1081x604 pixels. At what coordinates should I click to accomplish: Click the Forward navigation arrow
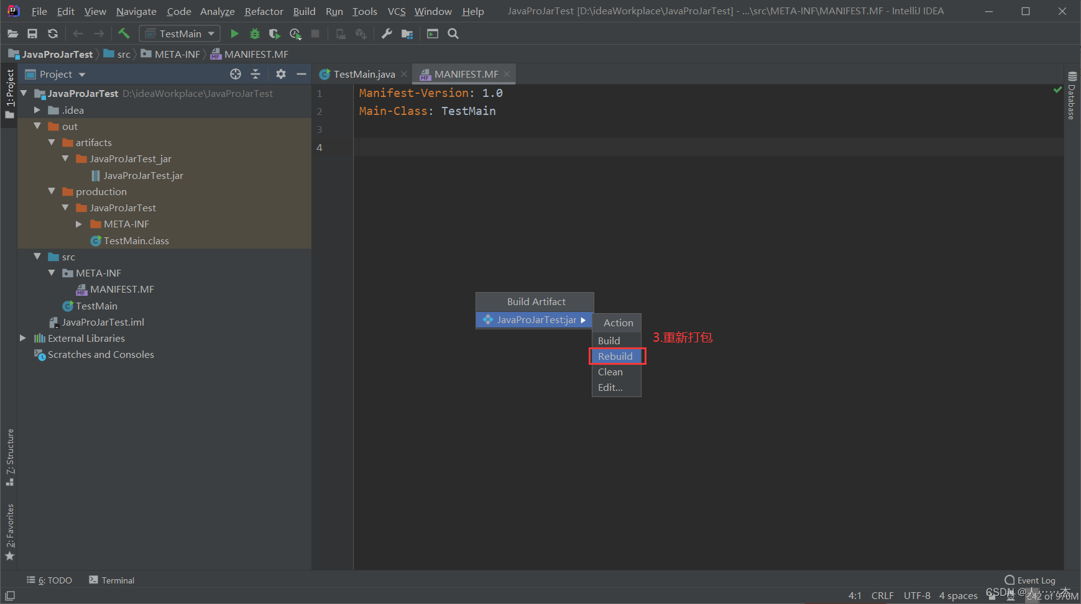[99, 34]
